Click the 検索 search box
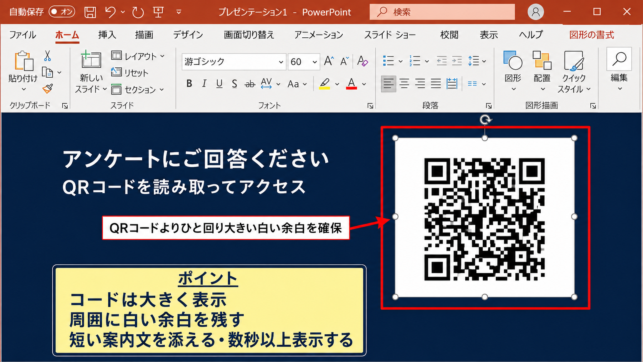 [x=442, y=12]
